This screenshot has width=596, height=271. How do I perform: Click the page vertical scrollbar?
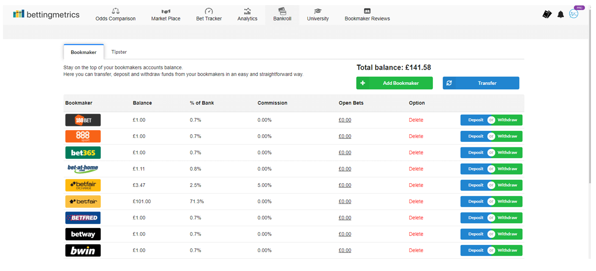[x=591, y=97]
